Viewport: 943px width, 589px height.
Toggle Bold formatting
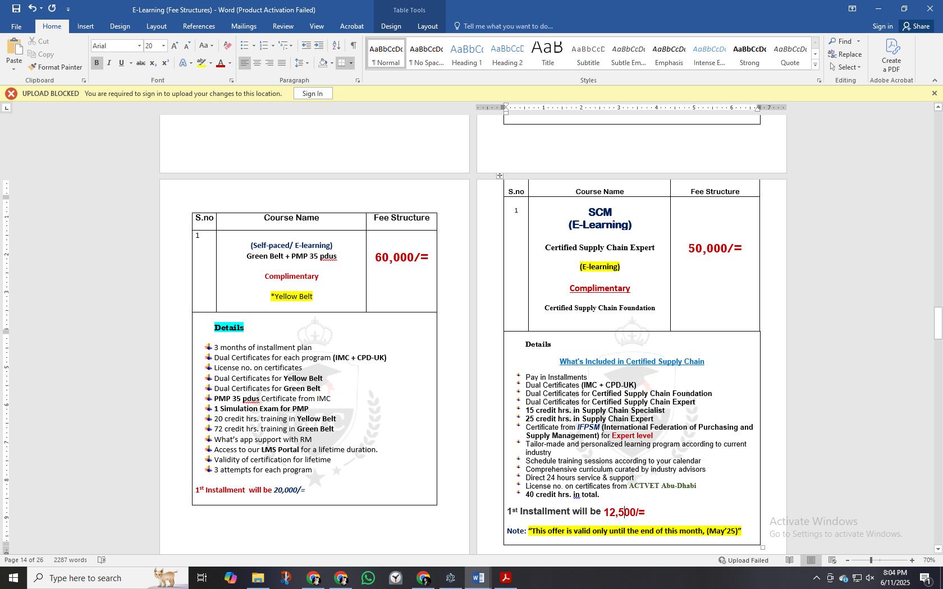(97, 63)
